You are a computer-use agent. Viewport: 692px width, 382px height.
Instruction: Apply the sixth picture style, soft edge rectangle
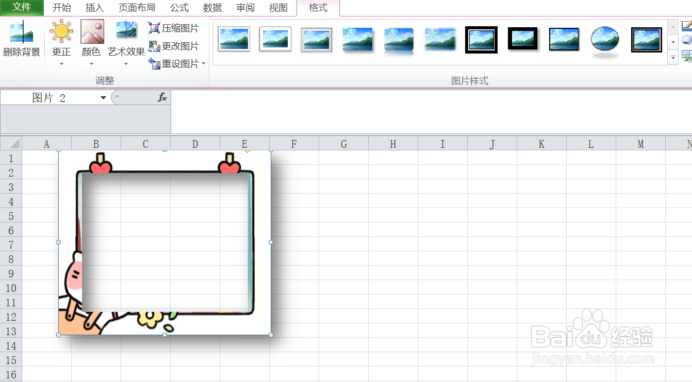tap(440, 40)
